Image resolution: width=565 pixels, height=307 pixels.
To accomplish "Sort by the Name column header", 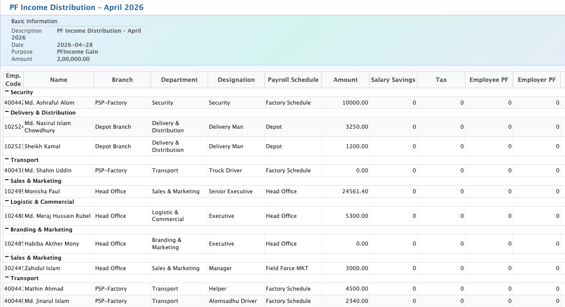I will [x=59, y=80].
